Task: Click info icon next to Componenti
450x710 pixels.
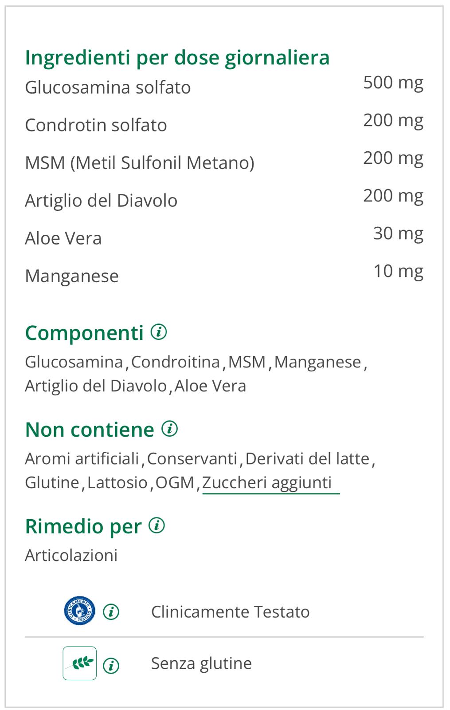Action: (x=159, y=332)
